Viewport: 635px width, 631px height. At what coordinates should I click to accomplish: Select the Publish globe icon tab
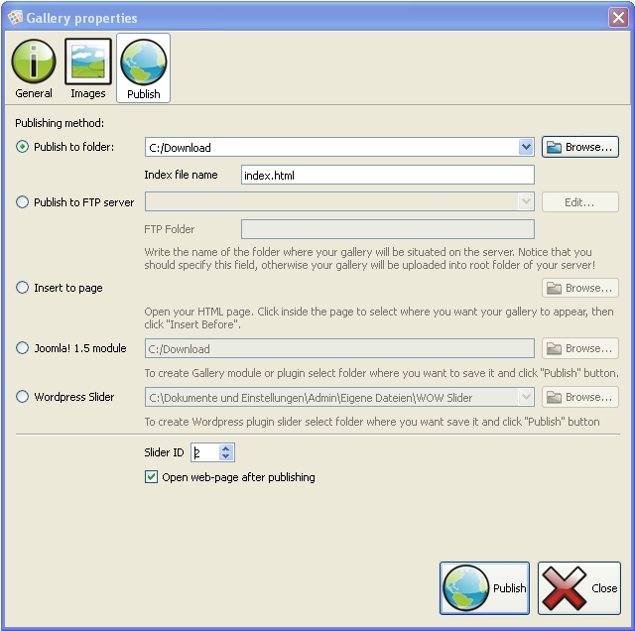click(x=143, y=62)
